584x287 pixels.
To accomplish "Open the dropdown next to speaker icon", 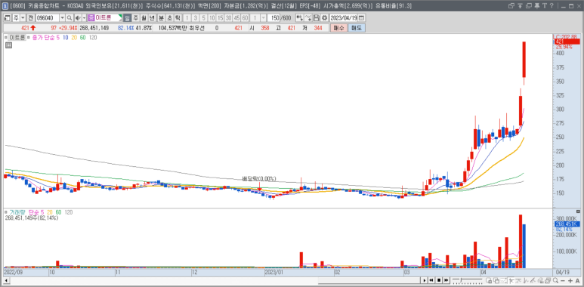I will pos(84,18).
